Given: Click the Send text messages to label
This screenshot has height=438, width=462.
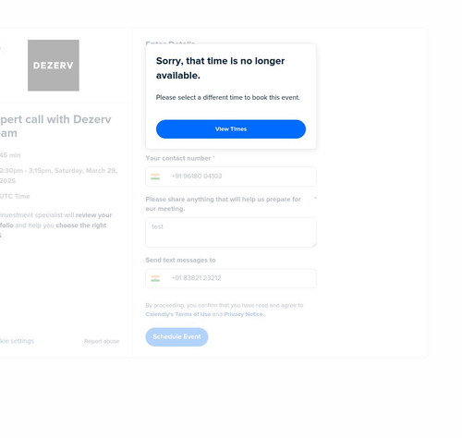Looking at the screenshot, I should click(x=180, y=260).
